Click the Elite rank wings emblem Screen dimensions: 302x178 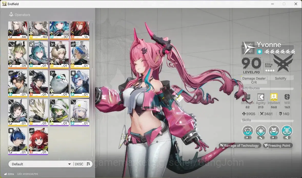(x=283, y=63)
